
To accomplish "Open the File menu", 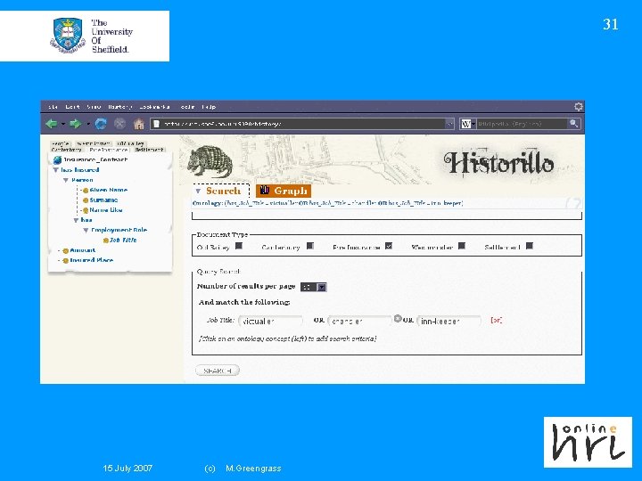I will coord(53,107).
